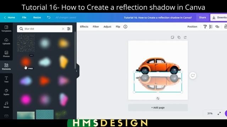Image resolution: width=227 pixels, height=127 pixels.
Task: Open the File menu
Action: tap(24, 17)
